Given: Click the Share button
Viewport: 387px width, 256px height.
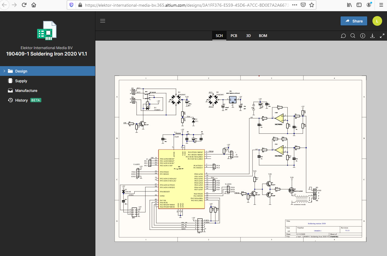Looking at the screenshot, I should tap(354, 21).
